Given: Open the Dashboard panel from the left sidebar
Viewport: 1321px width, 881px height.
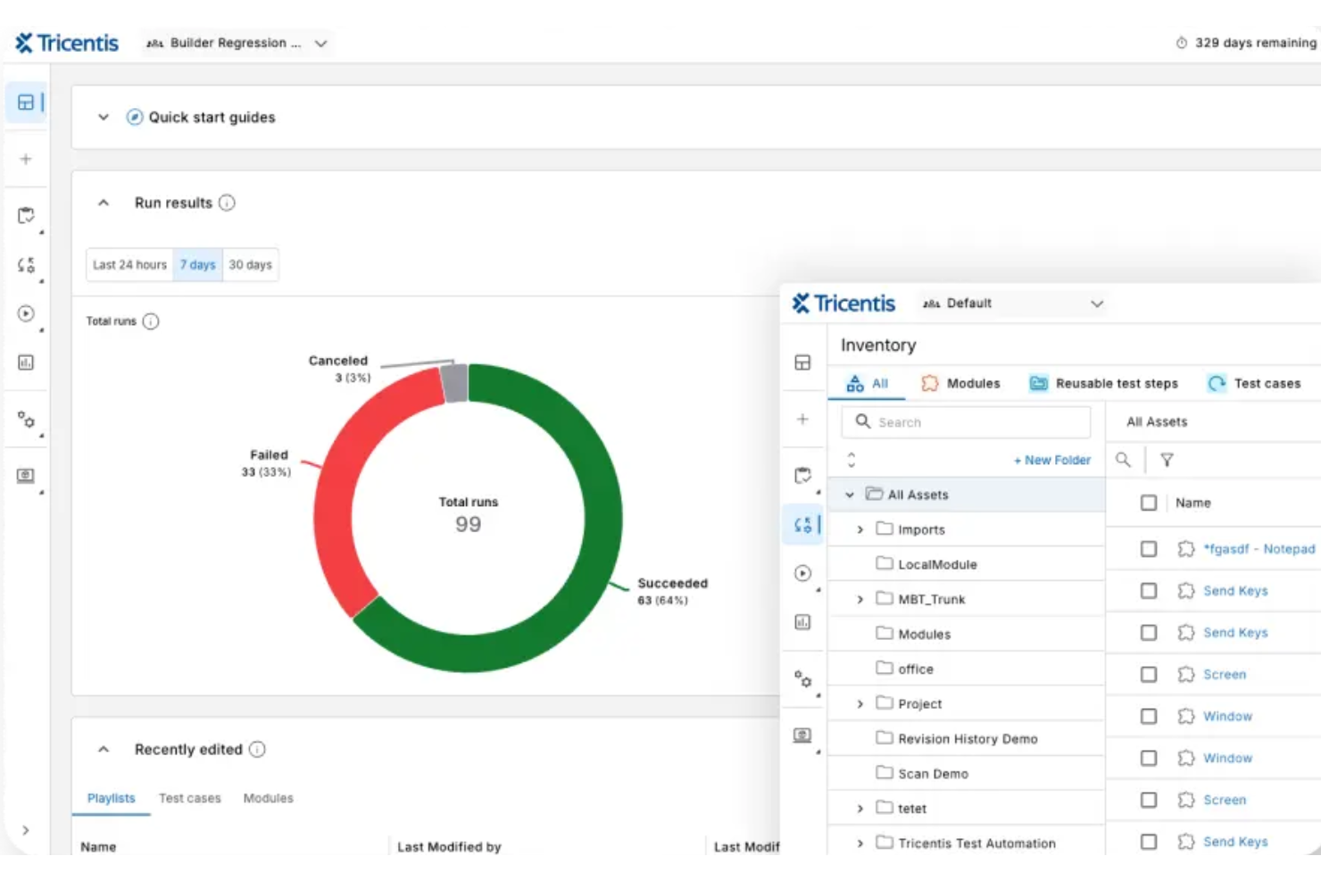Looking at the screenshot, I should (x=26, y=102).
